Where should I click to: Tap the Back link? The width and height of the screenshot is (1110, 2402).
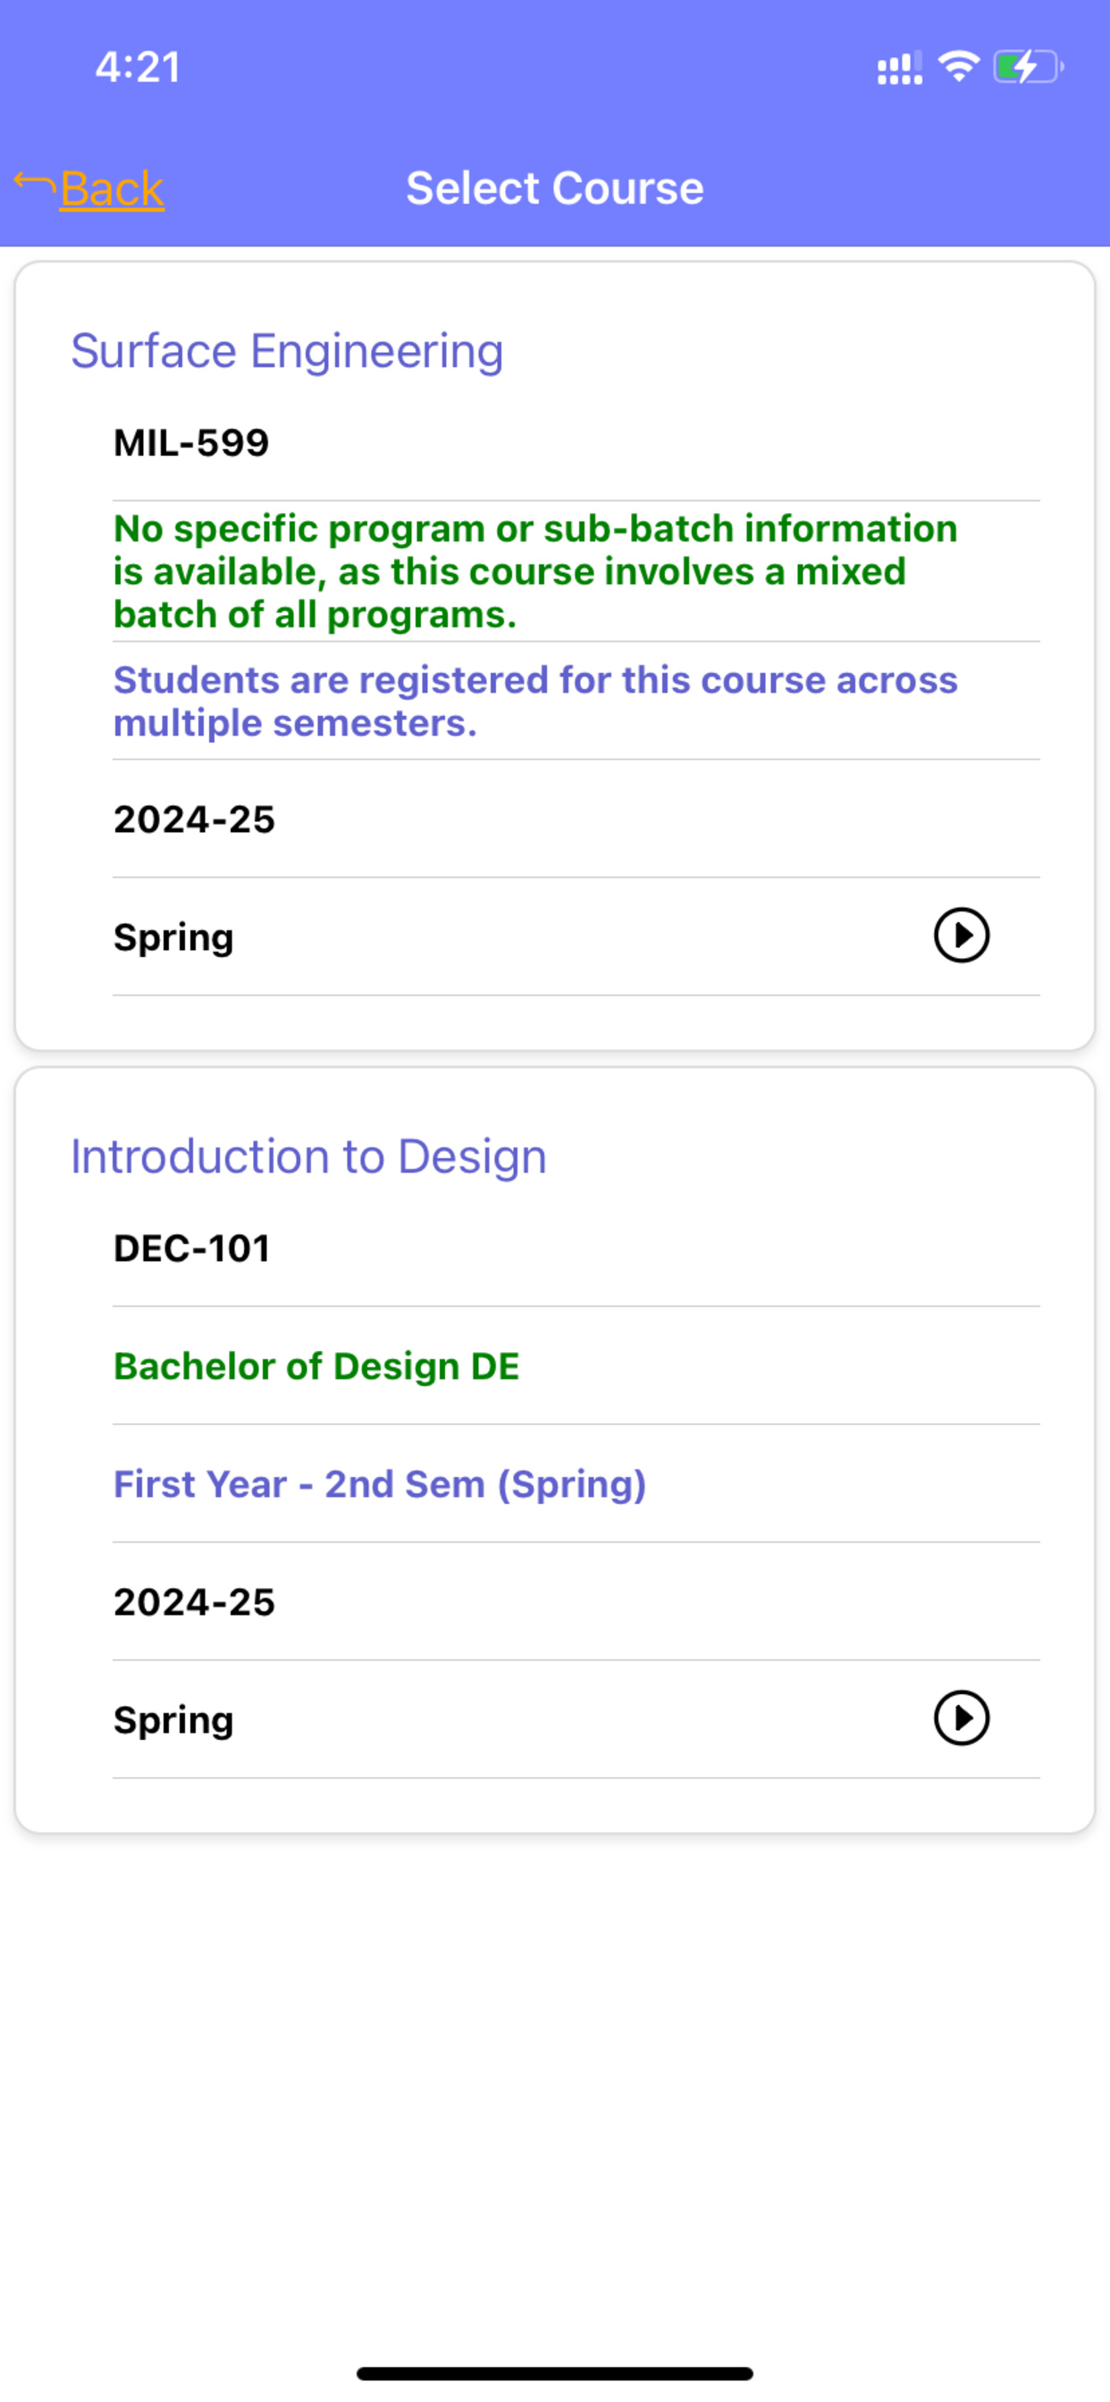click(112, 189)
